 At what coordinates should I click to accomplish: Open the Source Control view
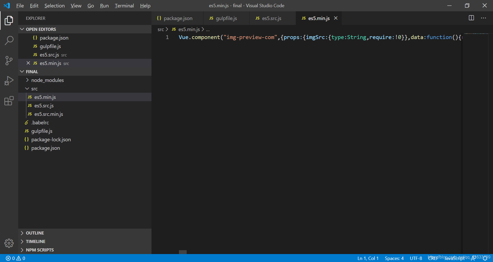click(9, 61)
